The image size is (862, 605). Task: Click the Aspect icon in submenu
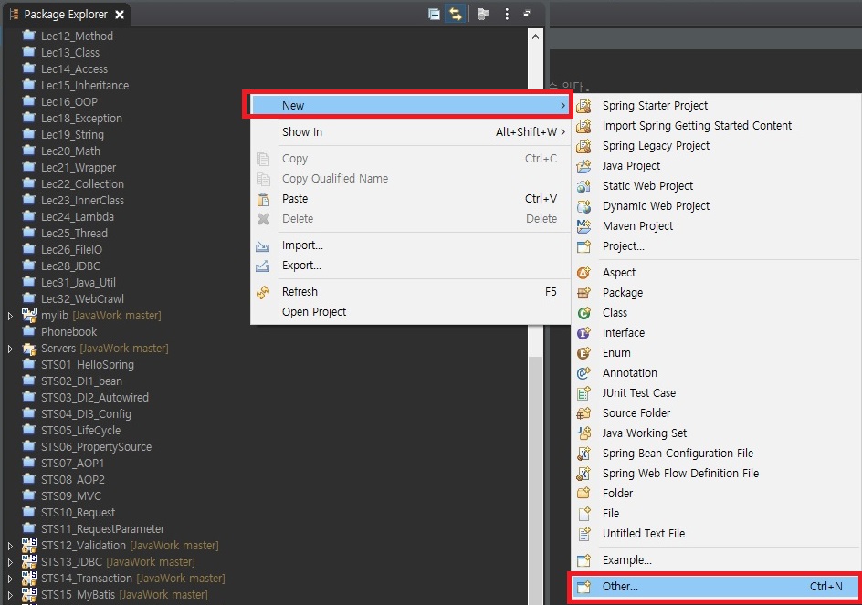tap(583, 273)
